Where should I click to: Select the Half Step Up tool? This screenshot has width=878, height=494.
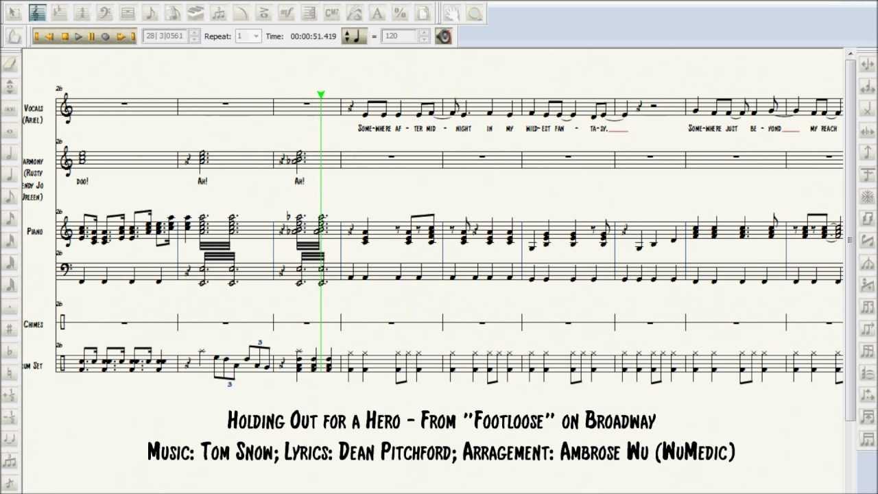[10, 396]
